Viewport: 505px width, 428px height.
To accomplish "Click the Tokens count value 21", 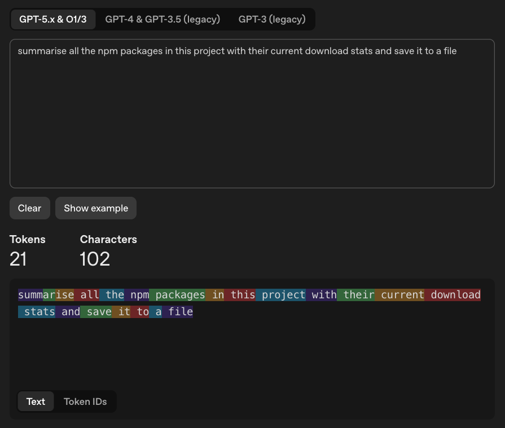I will [18, 259].
